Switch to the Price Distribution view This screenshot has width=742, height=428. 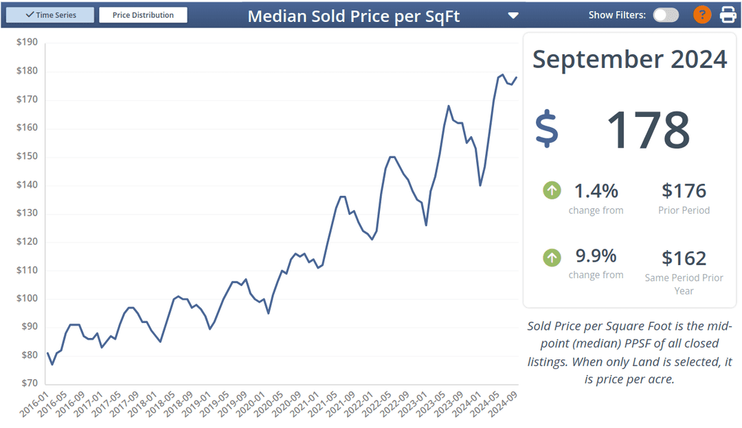click(143, 14)
